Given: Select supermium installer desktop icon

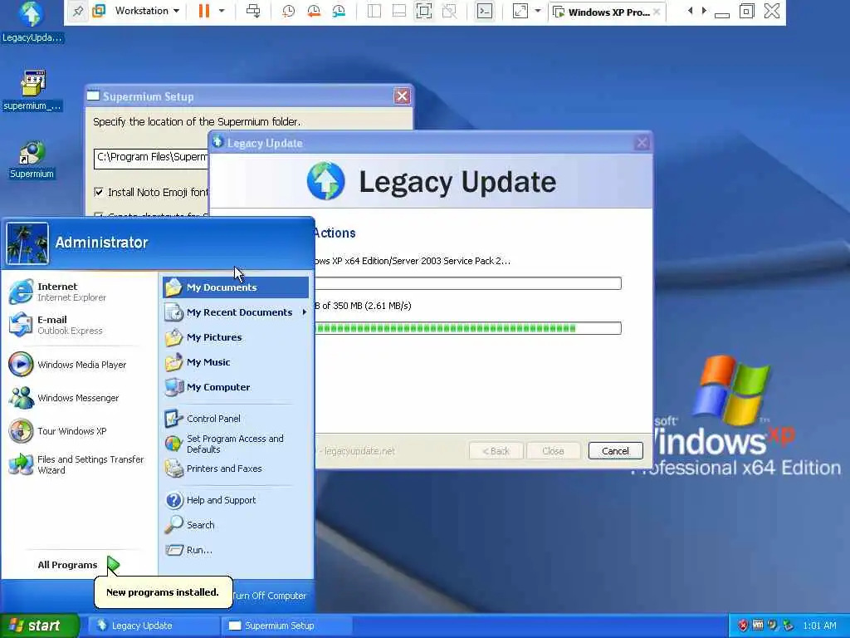Looking at the screenshot, I should click(32, 90).
